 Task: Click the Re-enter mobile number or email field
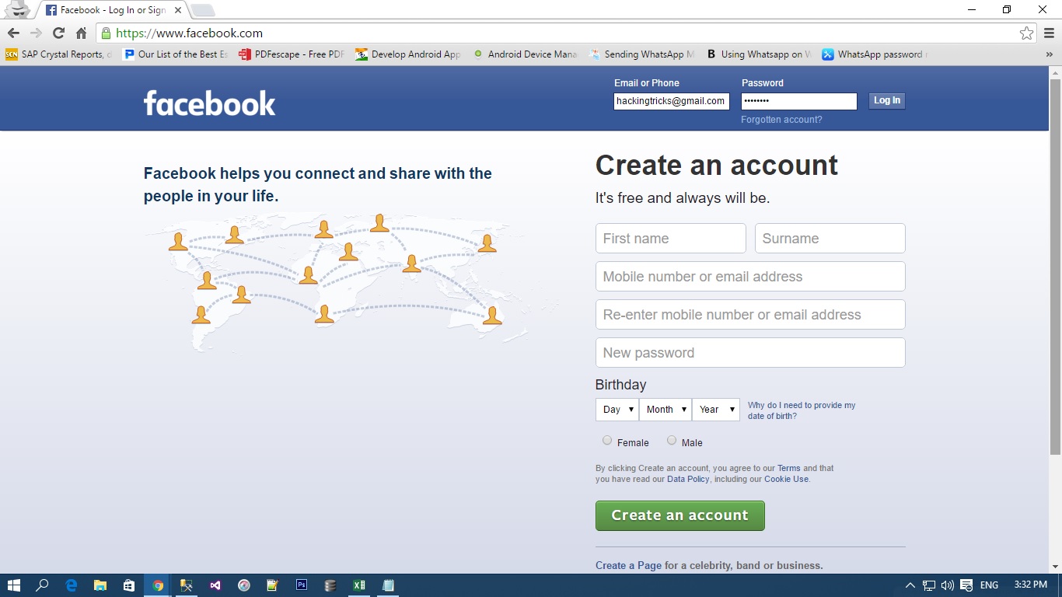(750, 315)
